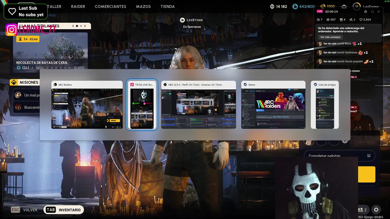The image size is (390, 219).
Task: Click the blue stash icon beside 443/800
Action: pyautogui.click(x=295, y=6)
